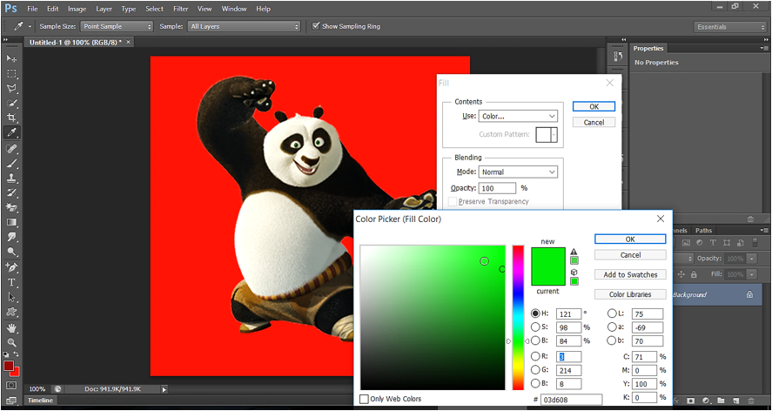The width and height of the screenshot is (772, 411).
Task: Open the Image menu
Action: (77, 9)
